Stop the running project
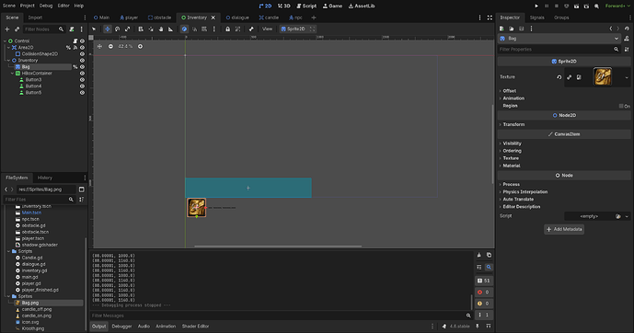The width and height of the screenshot is (634, 333). pos(557,6)
